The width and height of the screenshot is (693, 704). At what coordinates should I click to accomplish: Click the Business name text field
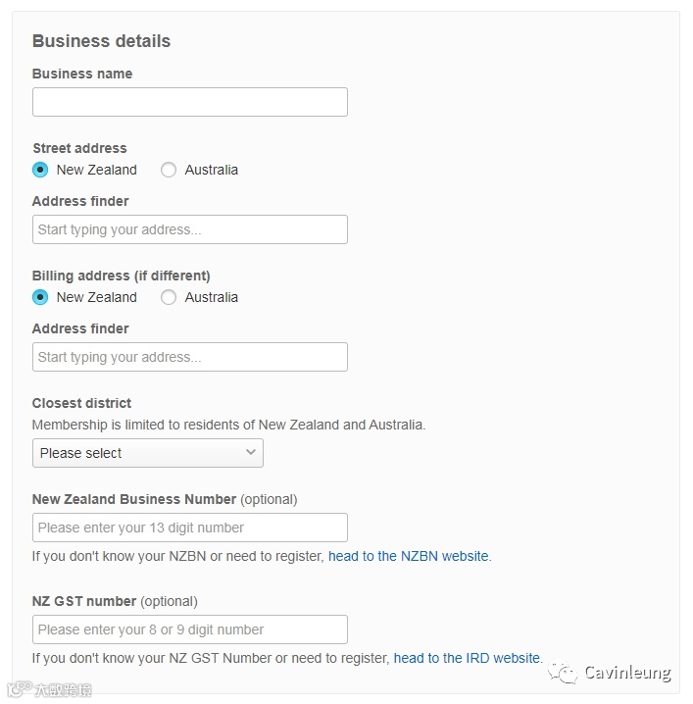tap(189, 102)
